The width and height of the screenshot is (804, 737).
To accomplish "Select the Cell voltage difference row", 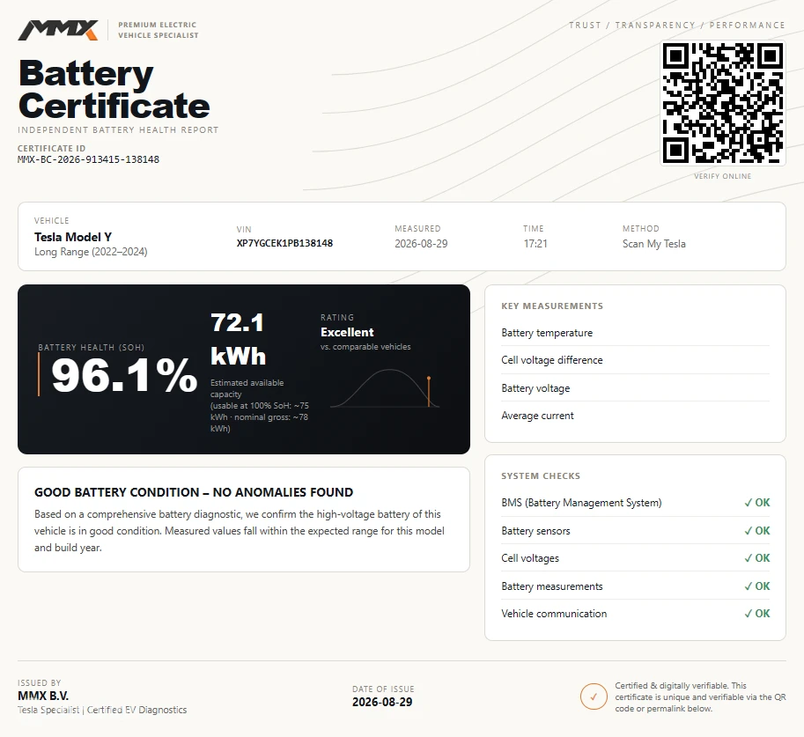I will (635, 360).
